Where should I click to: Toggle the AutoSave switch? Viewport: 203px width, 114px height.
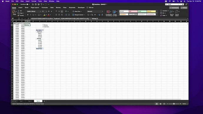click(28, 4)
